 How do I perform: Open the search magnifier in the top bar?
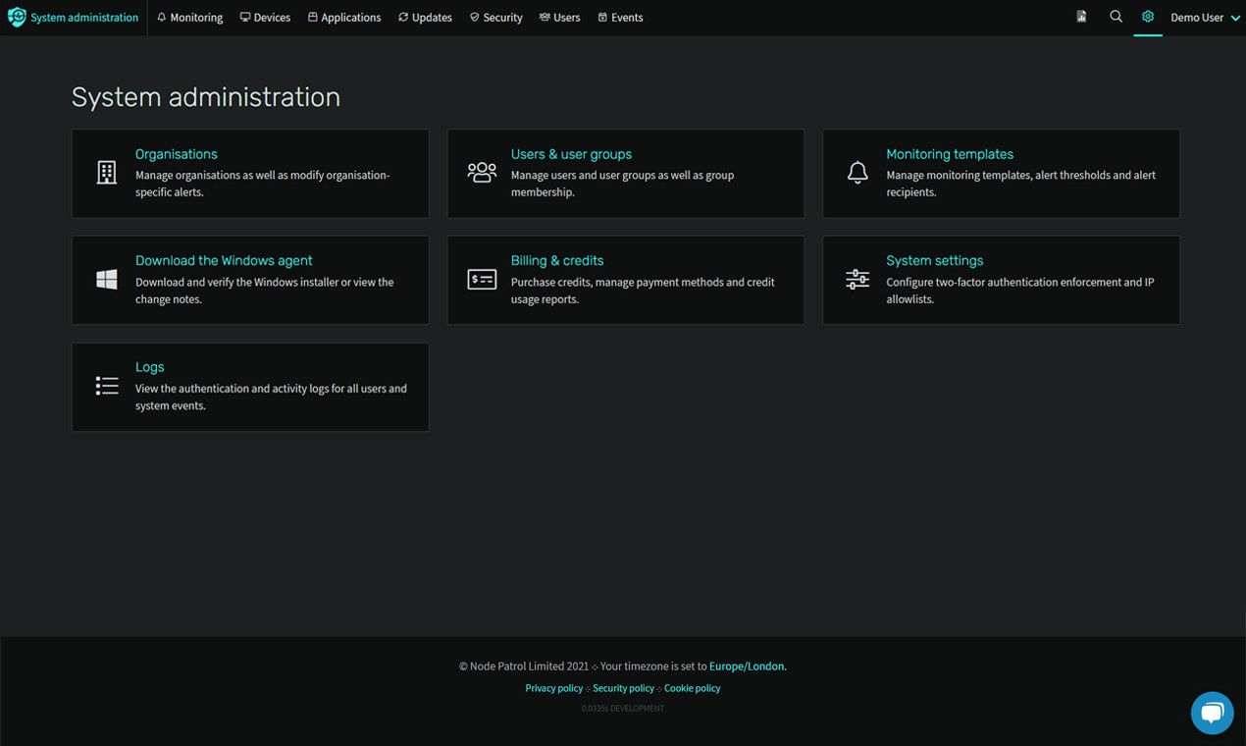click(1116, 17)
